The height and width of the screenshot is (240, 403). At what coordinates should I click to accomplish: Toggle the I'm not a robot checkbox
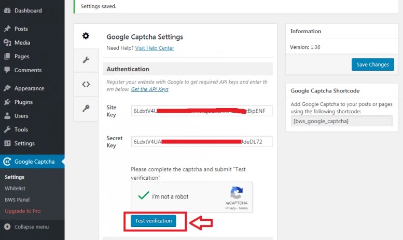tap(141, 196)
